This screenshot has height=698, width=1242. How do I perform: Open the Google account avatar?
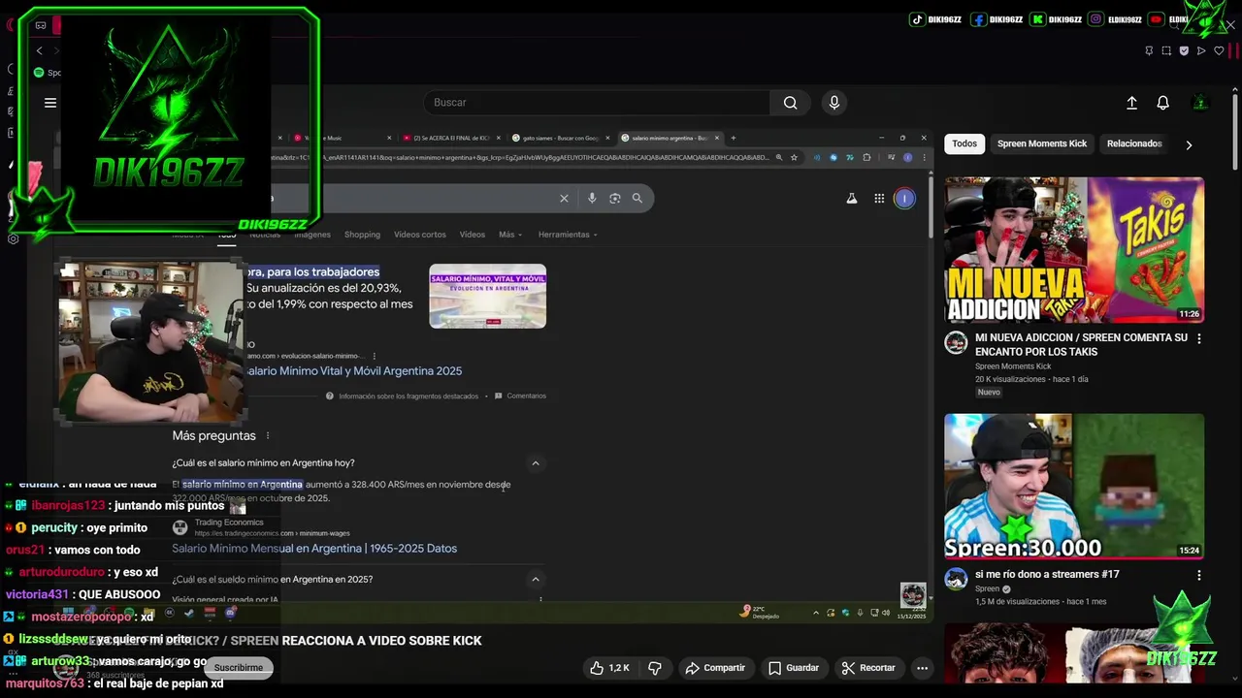pyautogui.click(x=904, y=198)
